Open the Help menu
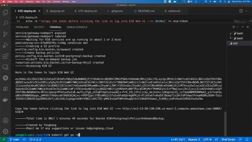This screenshot has height=142, width=252. point(74,2)
